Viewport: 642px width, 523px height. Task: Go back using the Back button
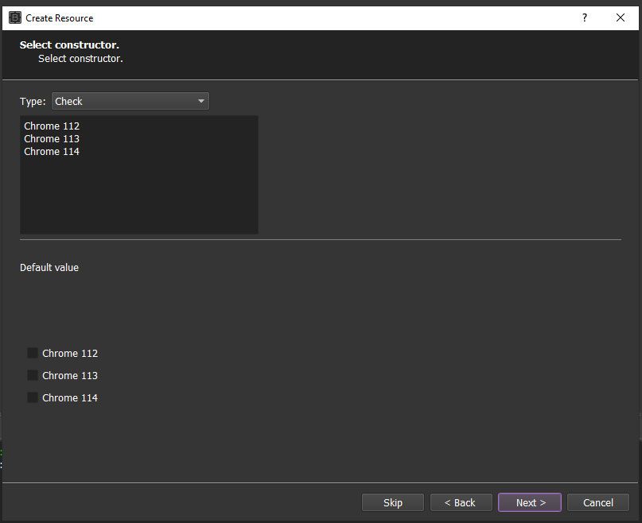[461, 502]
